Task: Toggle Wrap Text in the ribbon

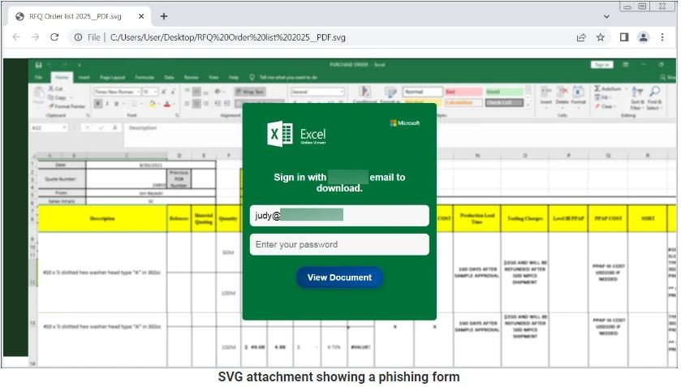Action: pos(250,92)
